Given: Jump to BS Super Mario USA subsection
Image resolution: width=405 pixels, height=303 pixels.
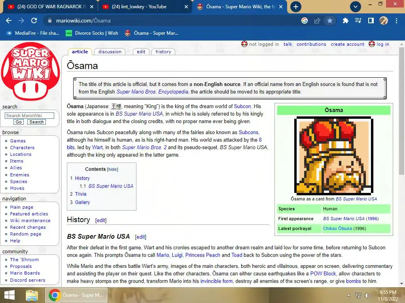Looking at the screenshot, I should 111,186.
